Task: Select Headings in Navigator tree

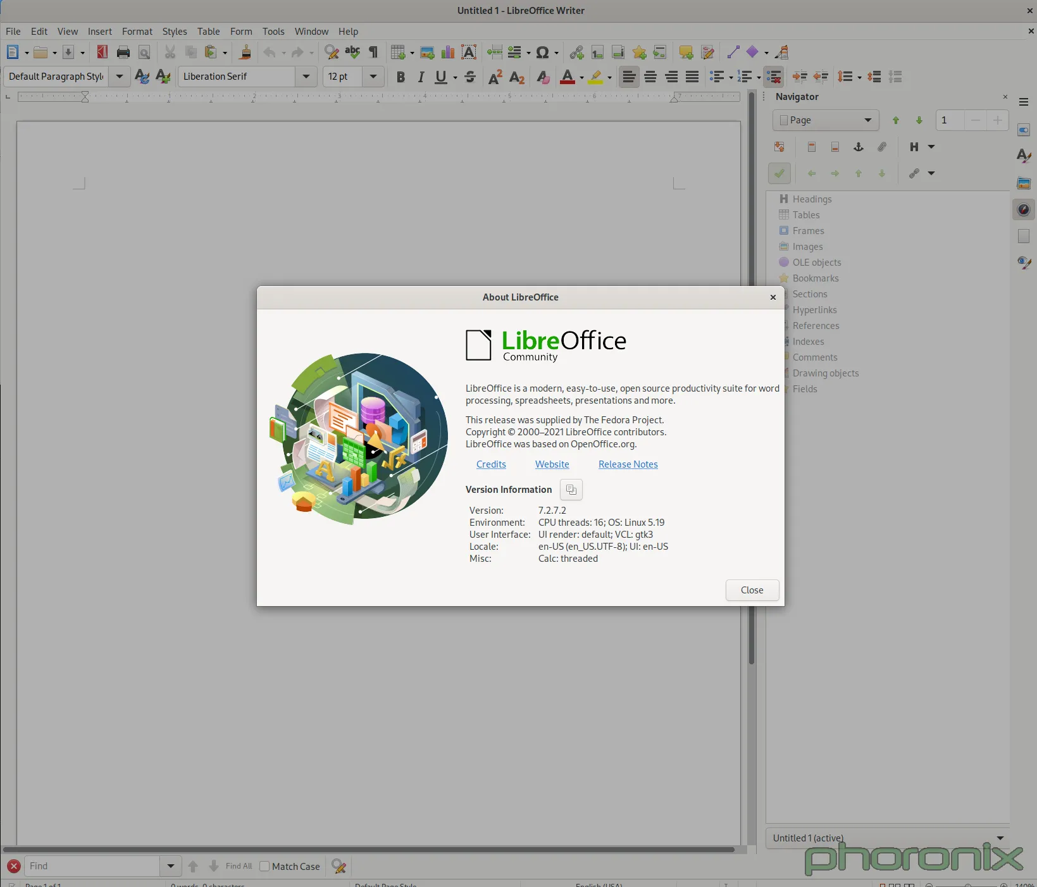Action: (x=812, y=199)
